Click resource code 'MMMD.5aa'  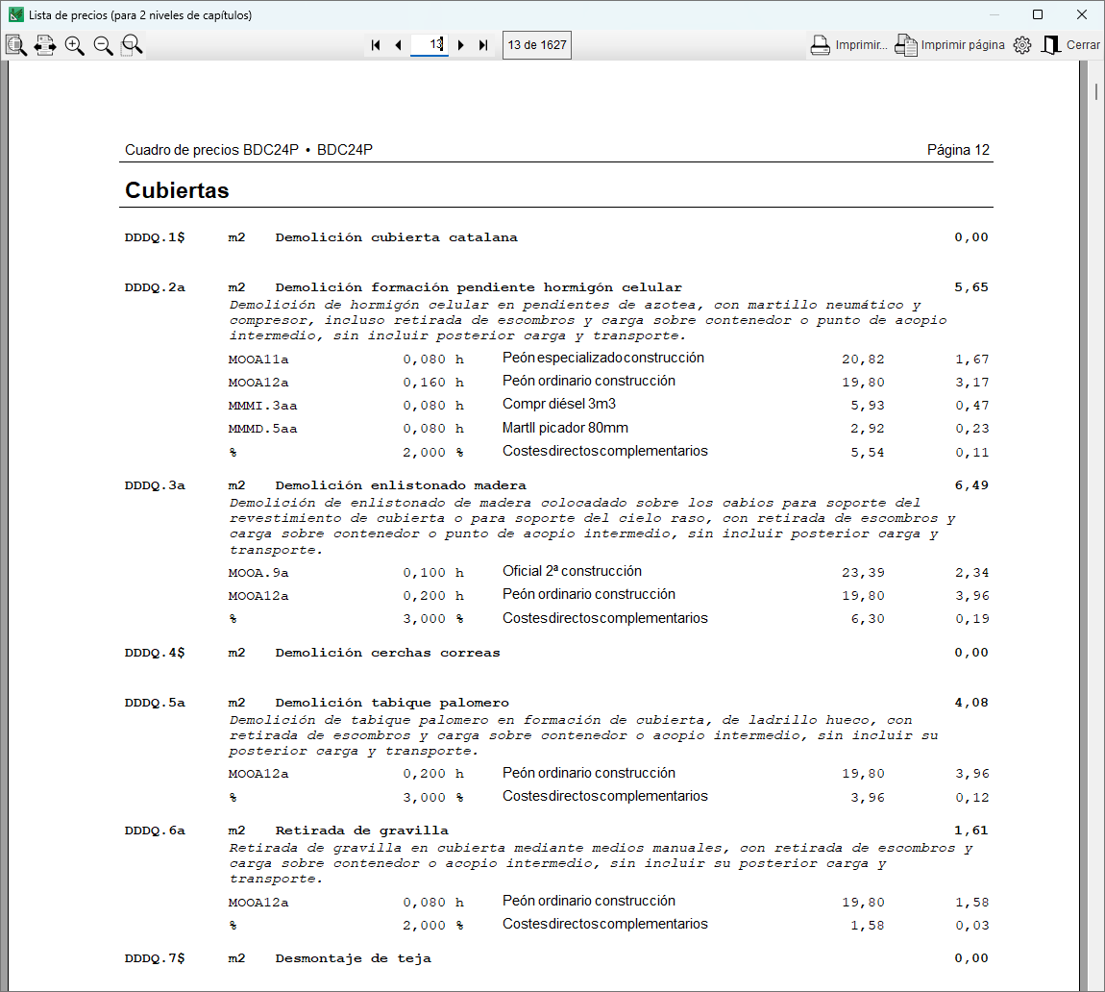coord(263,429)
